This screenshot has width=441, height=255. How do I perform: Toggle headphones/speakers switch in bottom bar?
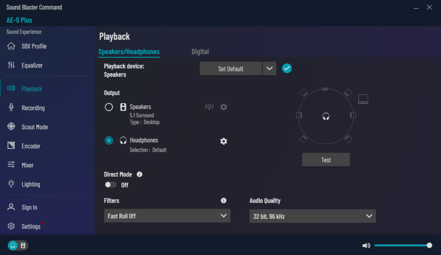pos(18,246)
